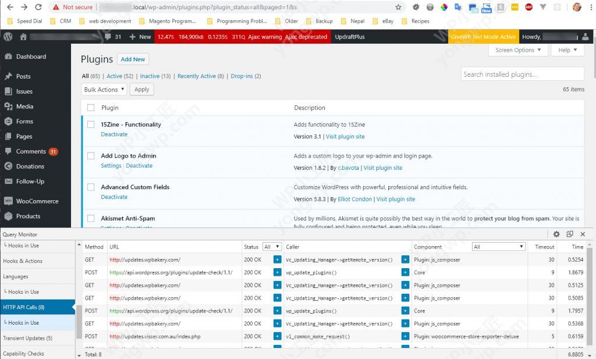Deactivate the Add Logo to Admin plugin
Viewport: 596px width, 359px height.
pos(139,166)
